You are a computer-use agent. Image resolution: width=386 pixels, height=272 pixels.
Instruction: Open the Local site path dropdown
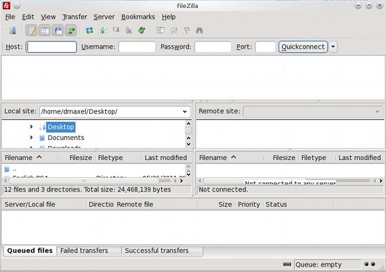[x=184, y=112]
